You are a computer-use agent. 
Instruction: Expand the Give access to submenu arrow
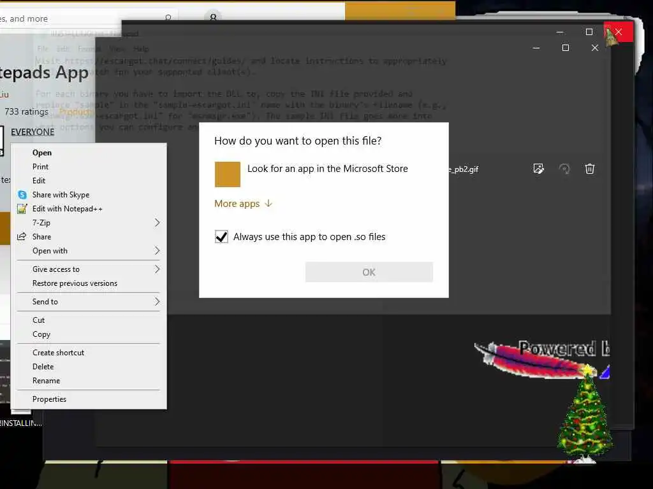pos(157,269)
